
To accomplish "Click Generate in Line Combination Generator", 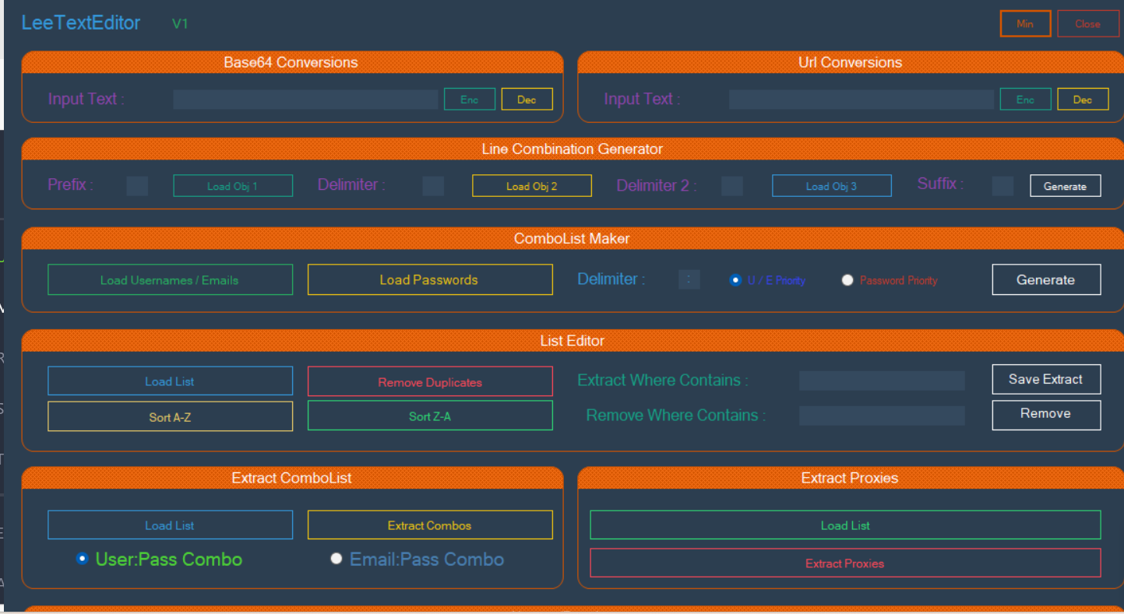I will [x=1065, y=186].
